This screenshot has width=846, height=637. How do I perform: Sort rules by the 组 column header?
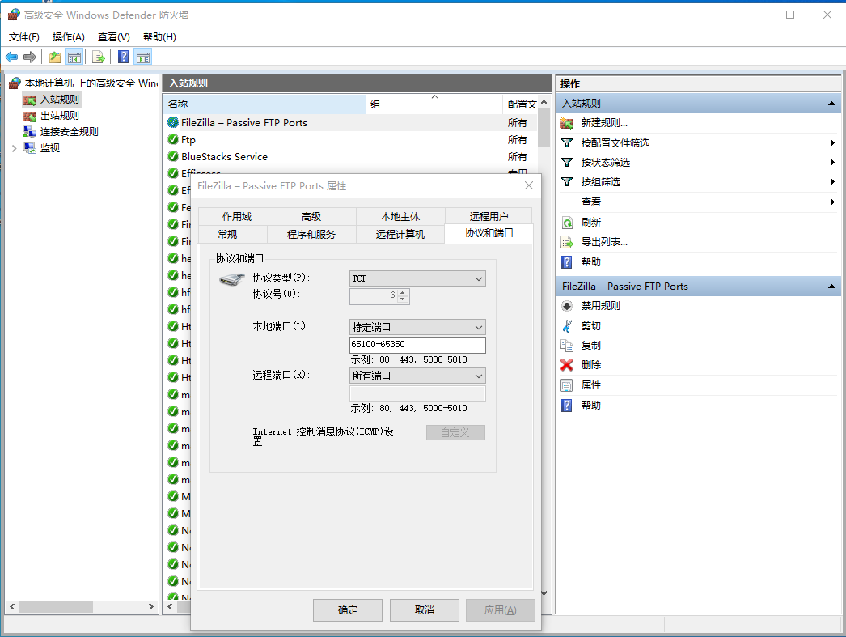(x=434, y=104)
